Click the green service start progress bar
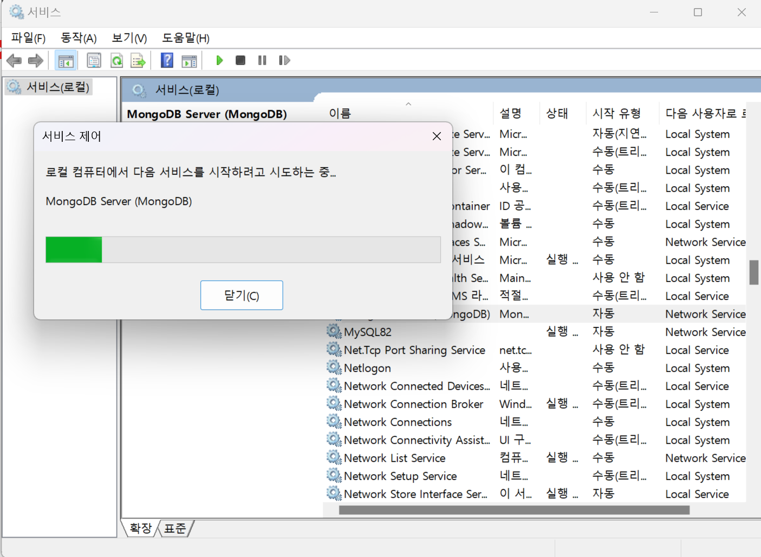The width and height of the screenshot is (761, 557). [243, 250]
